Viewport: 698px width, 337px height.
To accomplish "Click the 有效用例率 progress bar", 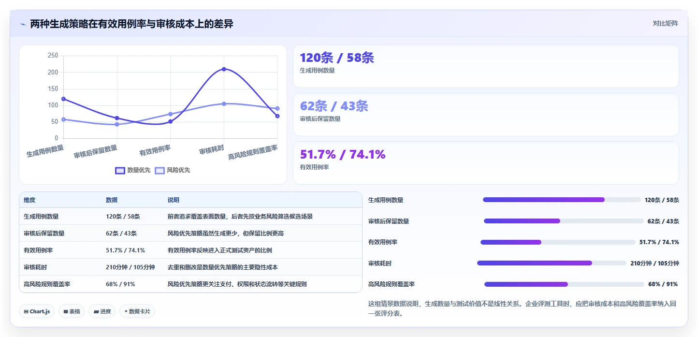I will (x=558, y=242).
